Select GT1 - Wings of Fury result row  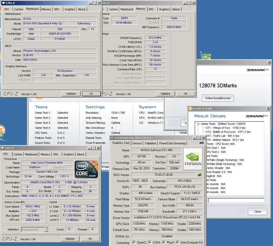(226, 128)
